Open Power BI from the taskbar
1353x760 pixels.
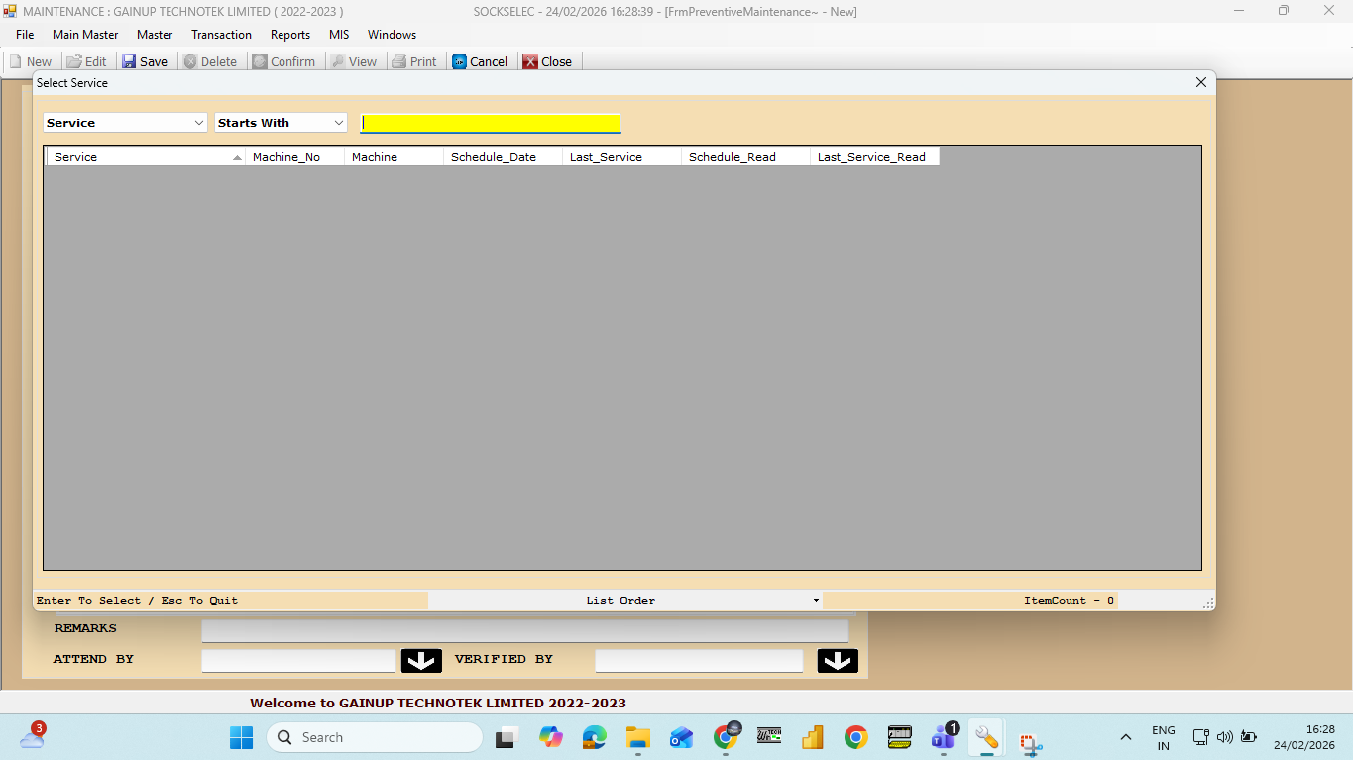[x=813, y=737]
